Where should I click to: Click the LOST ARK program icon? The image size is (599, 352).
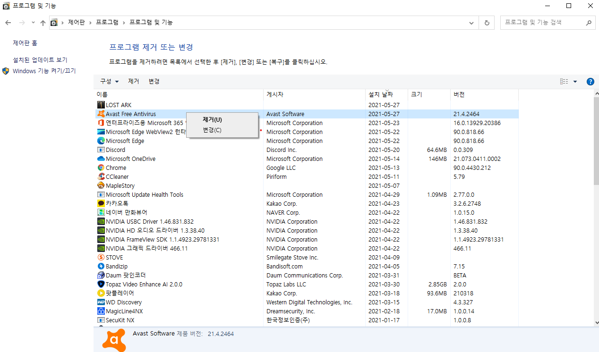101,105
